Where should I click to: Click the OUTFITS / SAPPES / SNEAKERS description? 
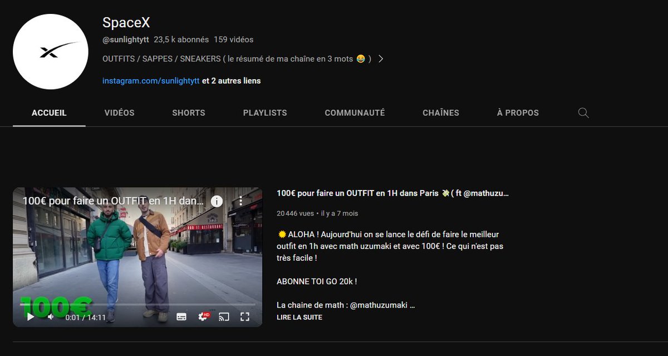coord(237,58)
